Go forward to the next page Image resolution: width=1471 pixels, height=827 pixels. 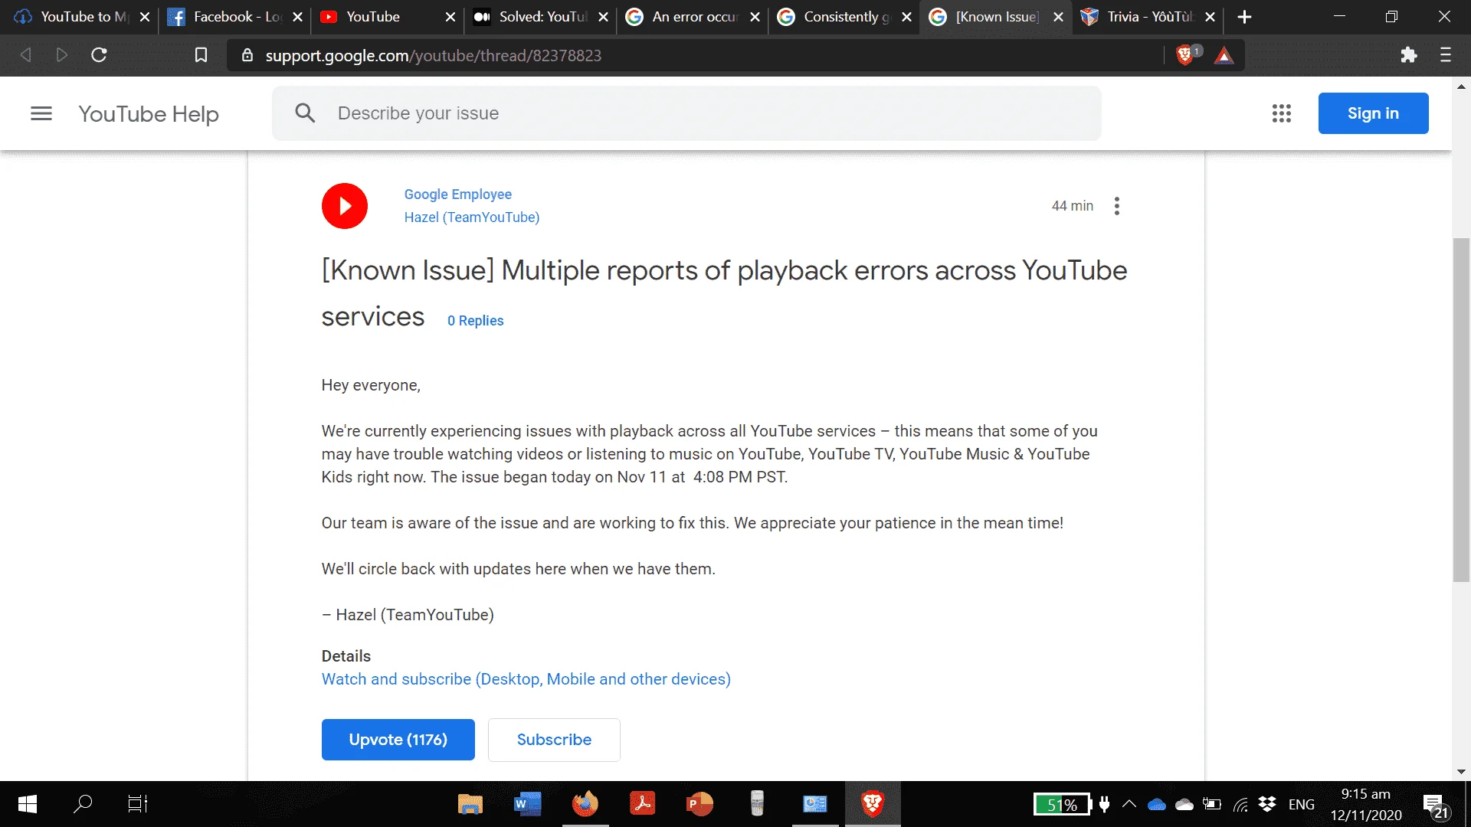click(x=62, y=55)
